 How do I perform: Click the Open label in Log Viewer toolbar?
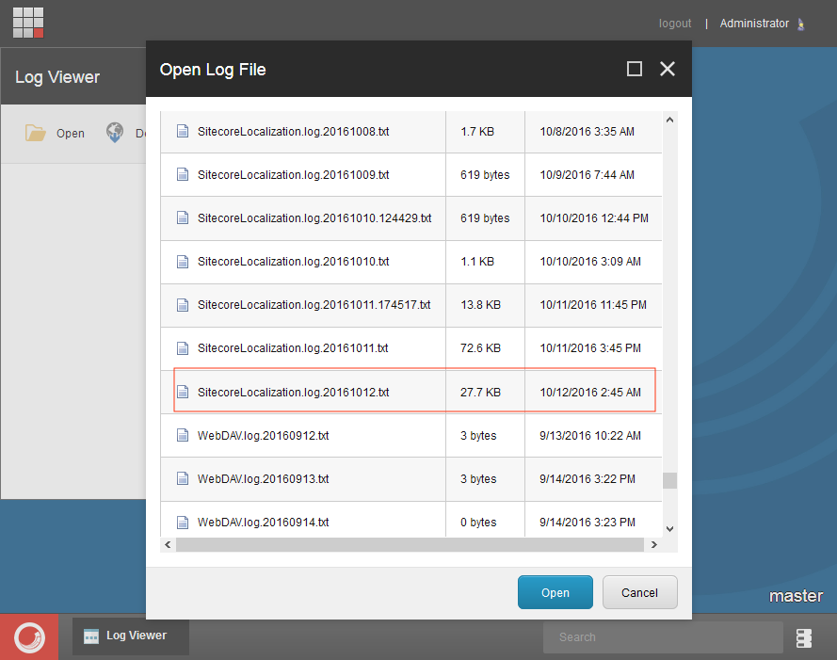pos(71,134)
